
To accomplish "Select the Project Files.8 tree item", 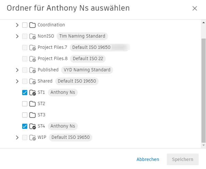I will click(53, 59).
